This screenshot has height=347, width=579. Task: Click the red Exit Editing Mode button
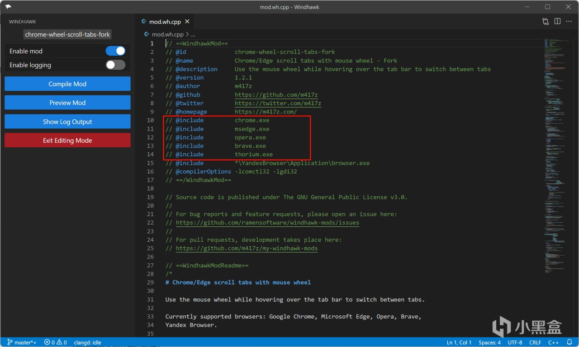click(x=67, y=141)
